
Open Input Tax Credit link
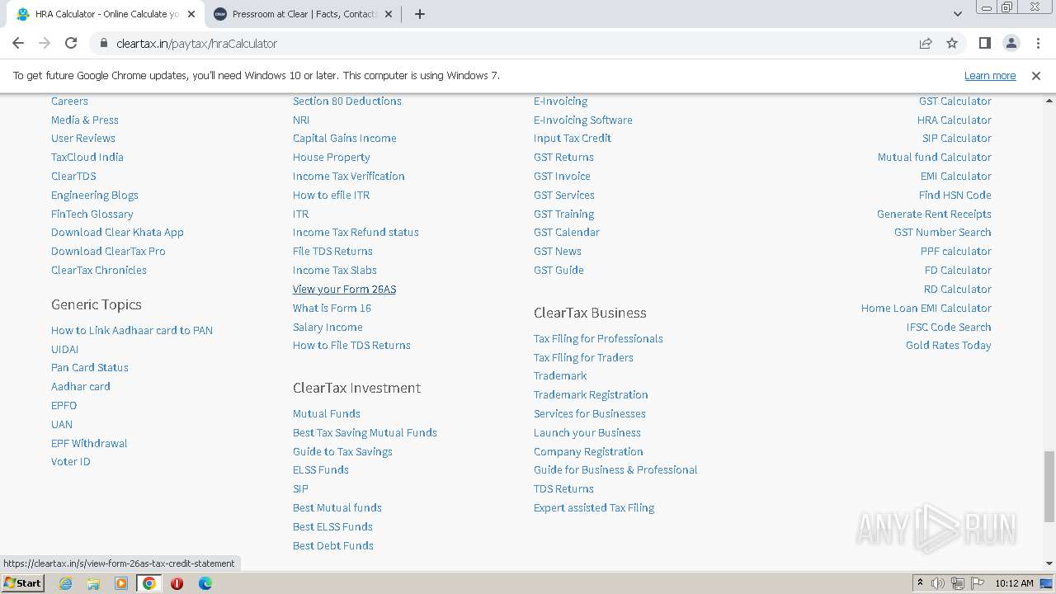(573, 138)
